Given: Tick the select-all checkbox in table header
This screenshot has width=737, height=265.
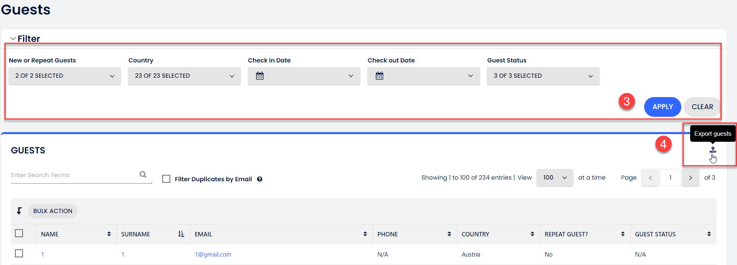Looking at the screenshot, I should (x=19, y=233).
